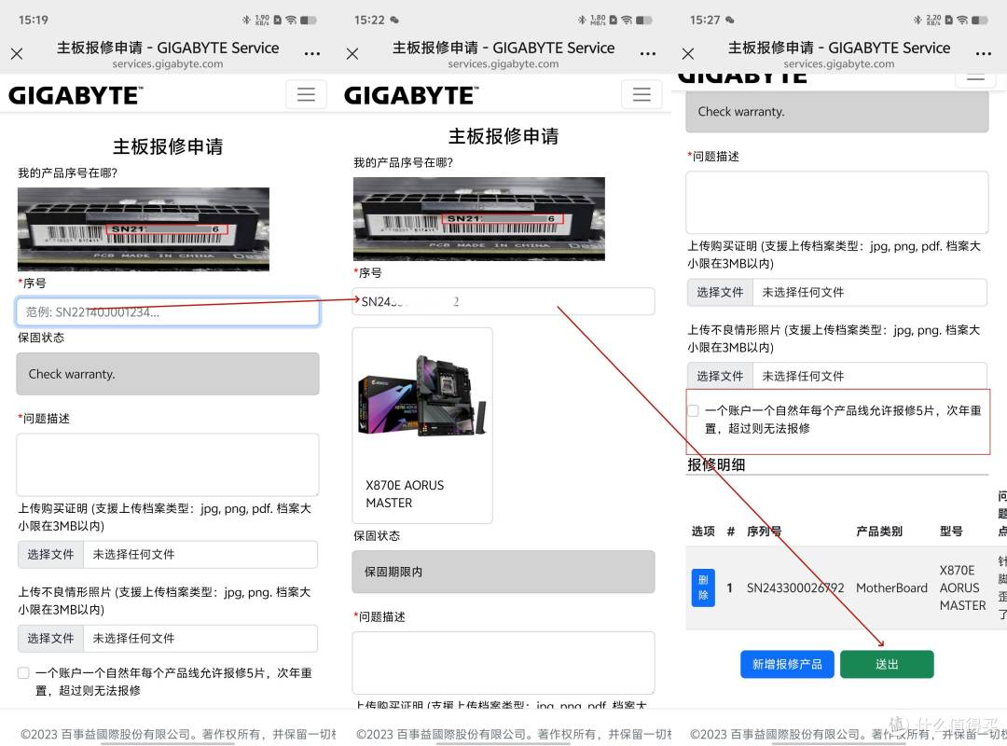Choose defect photo file on third screen
This screenshot has height=746, width=1007.
click(720, 377)
